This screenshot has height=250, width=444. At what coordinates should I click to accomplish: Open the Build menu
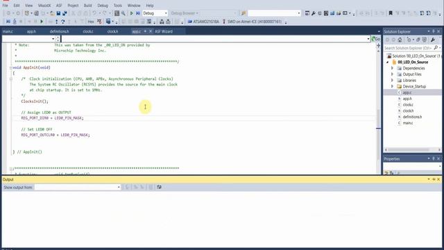[88, 6]
